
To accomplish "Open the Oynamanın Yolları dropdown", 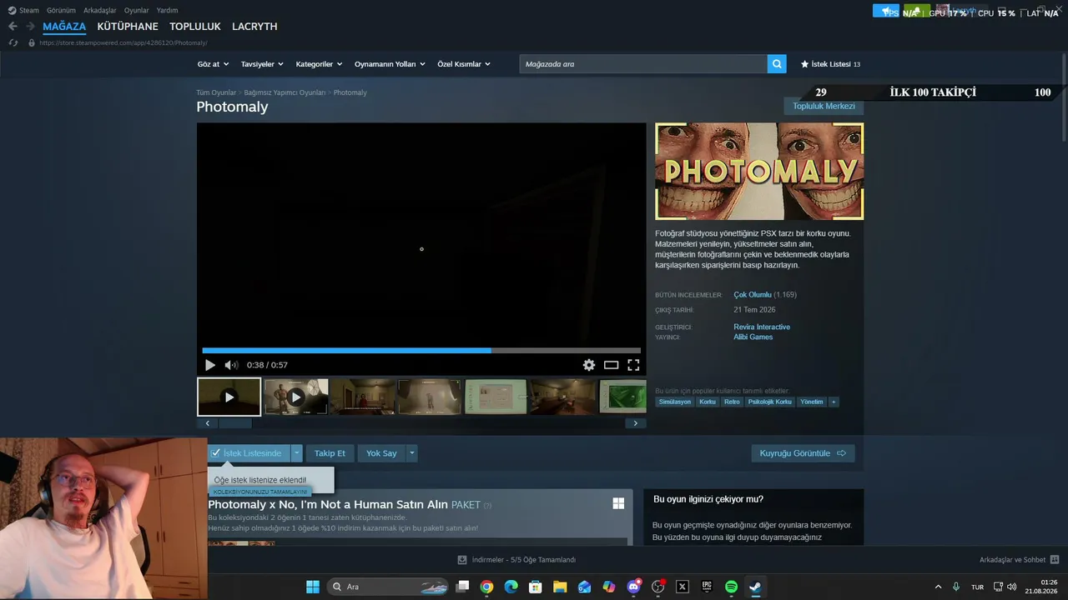I will point(390,64).
